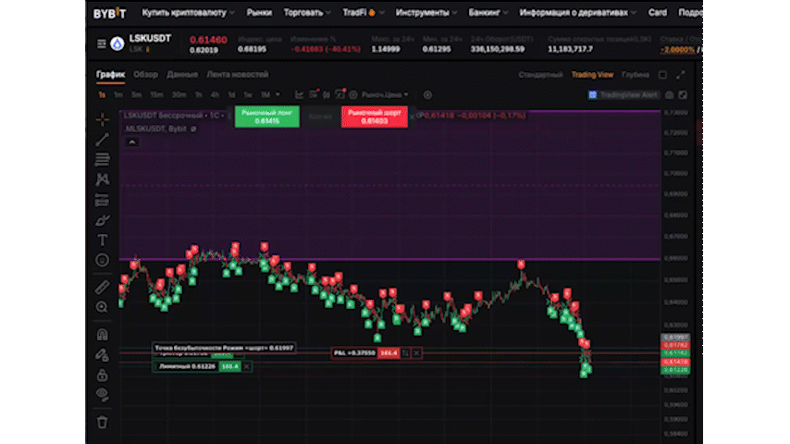Click the LSK coin logo
The image size is (790, 444).
[x=117, y=43]
